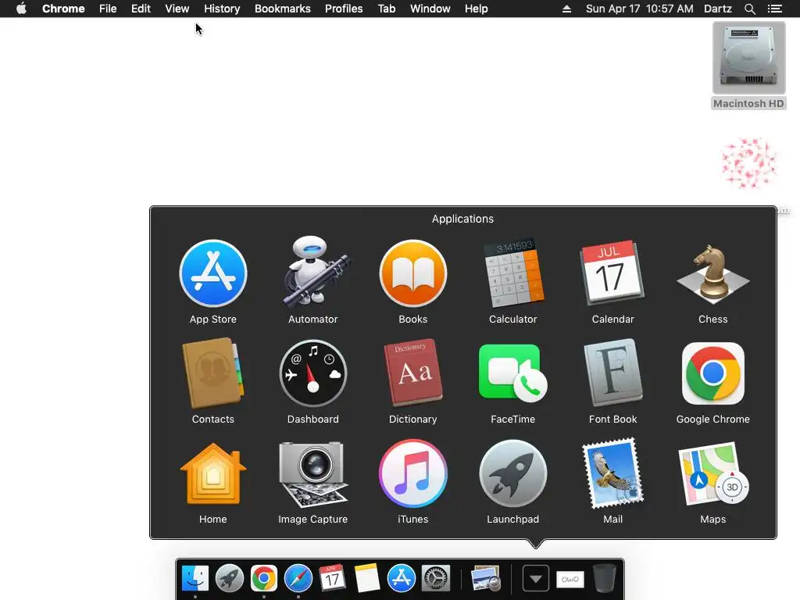Open the Calendar app showing JUL 17

pos(612,273)
